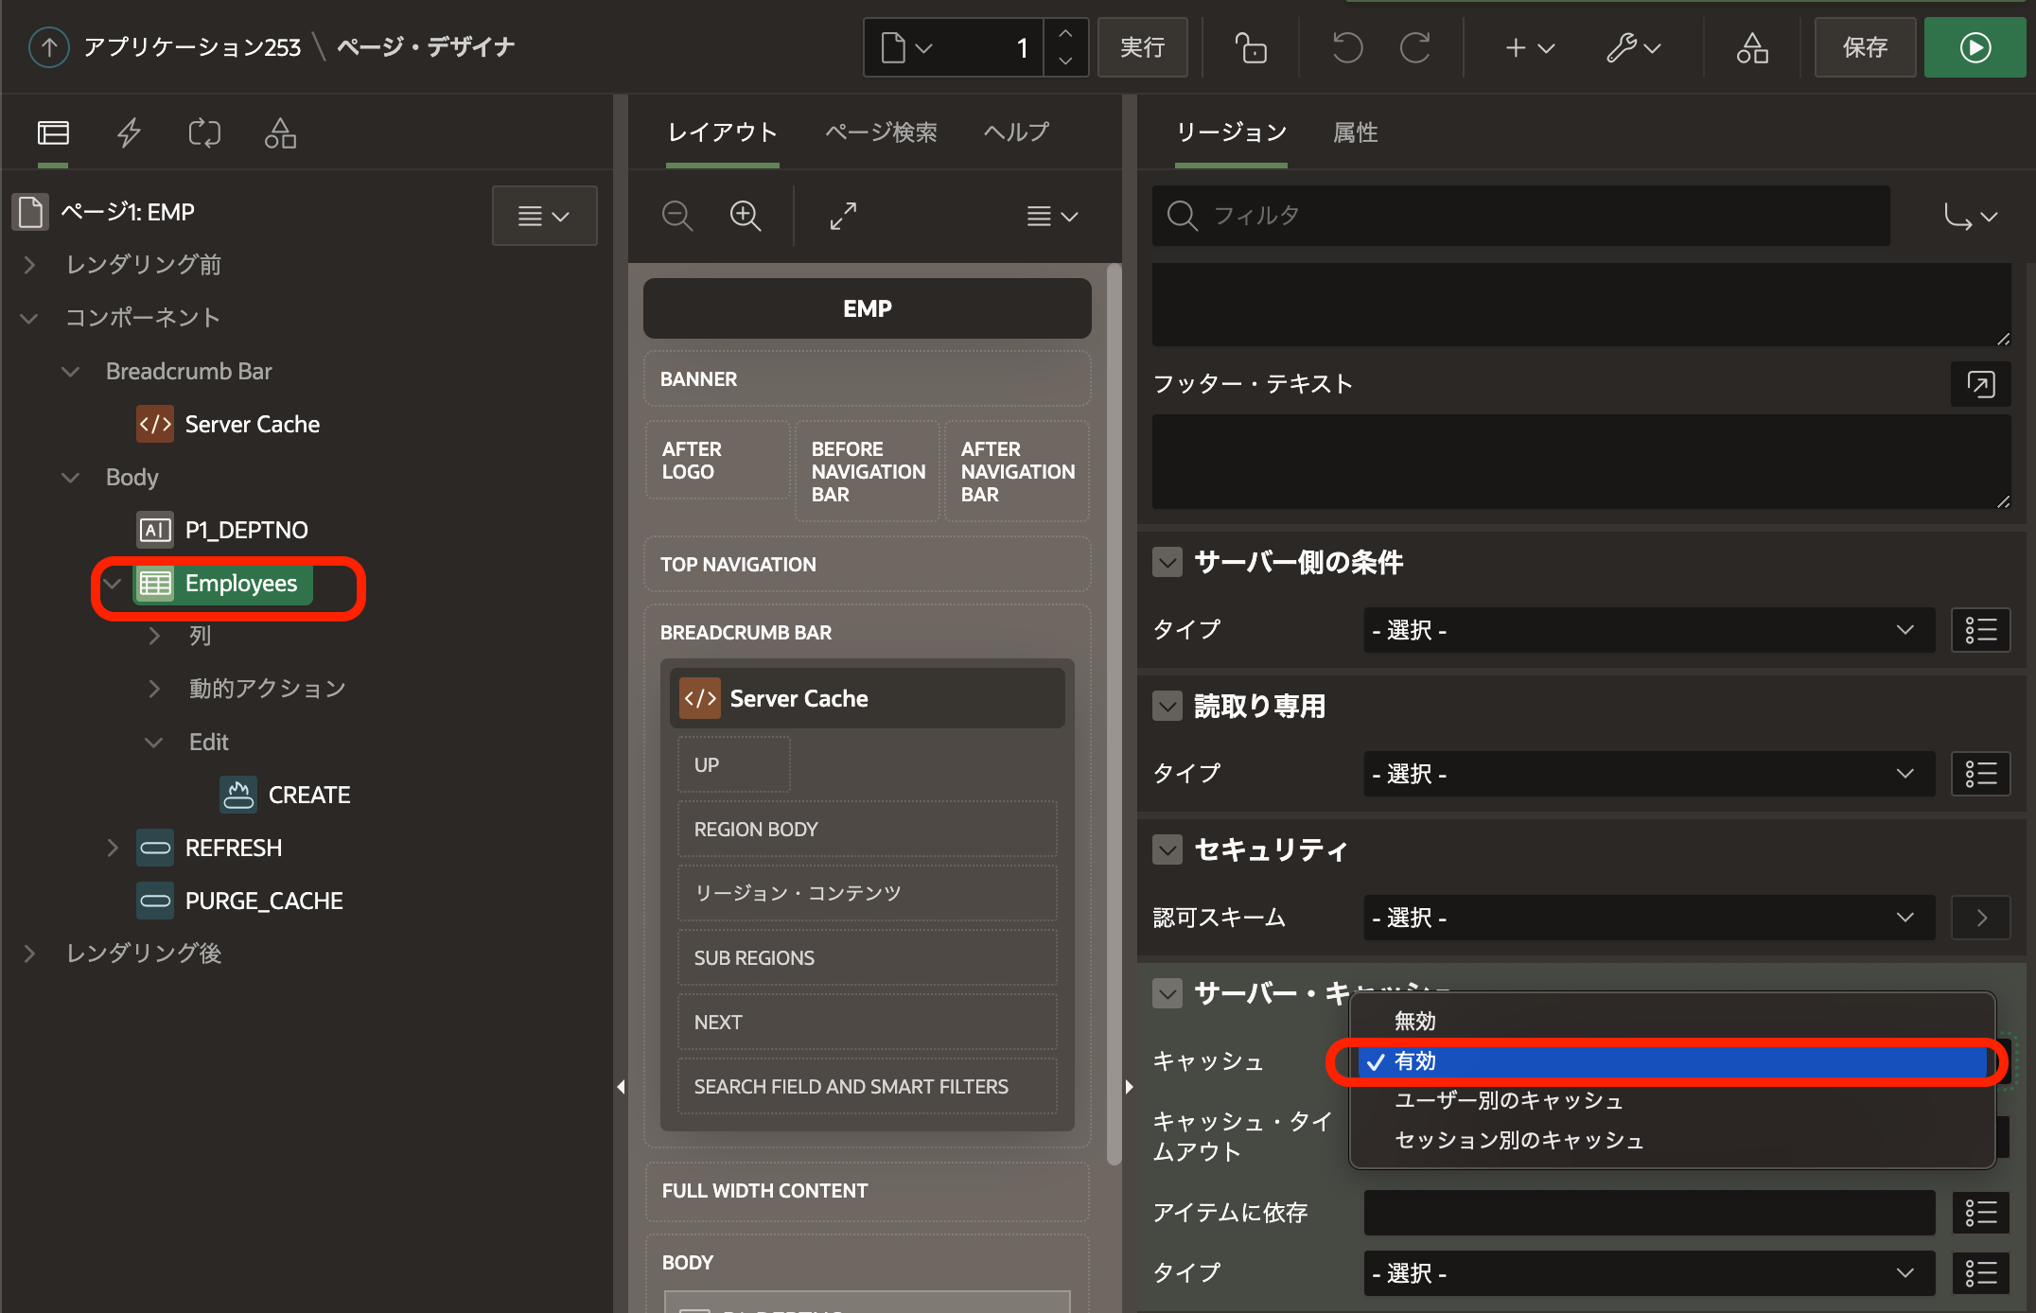Open the footer text code editor icon

[x=1980, y=383]
